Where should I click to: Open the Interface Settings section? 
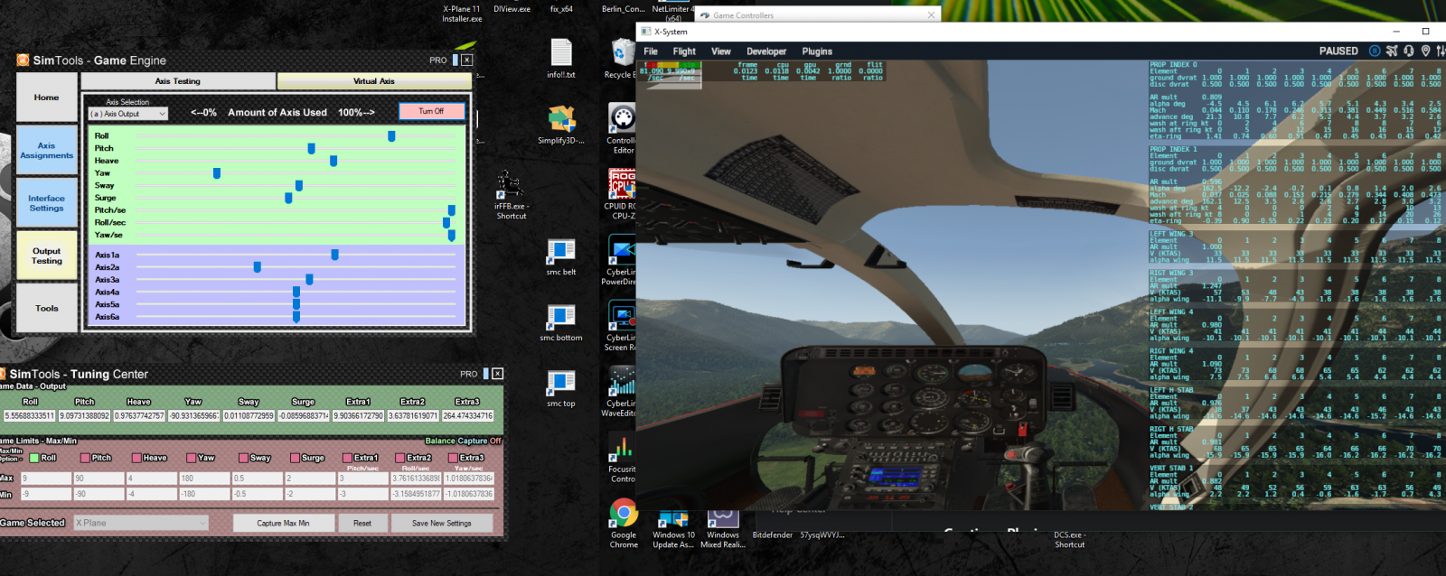pyautogui.click(x=47, y=203)
